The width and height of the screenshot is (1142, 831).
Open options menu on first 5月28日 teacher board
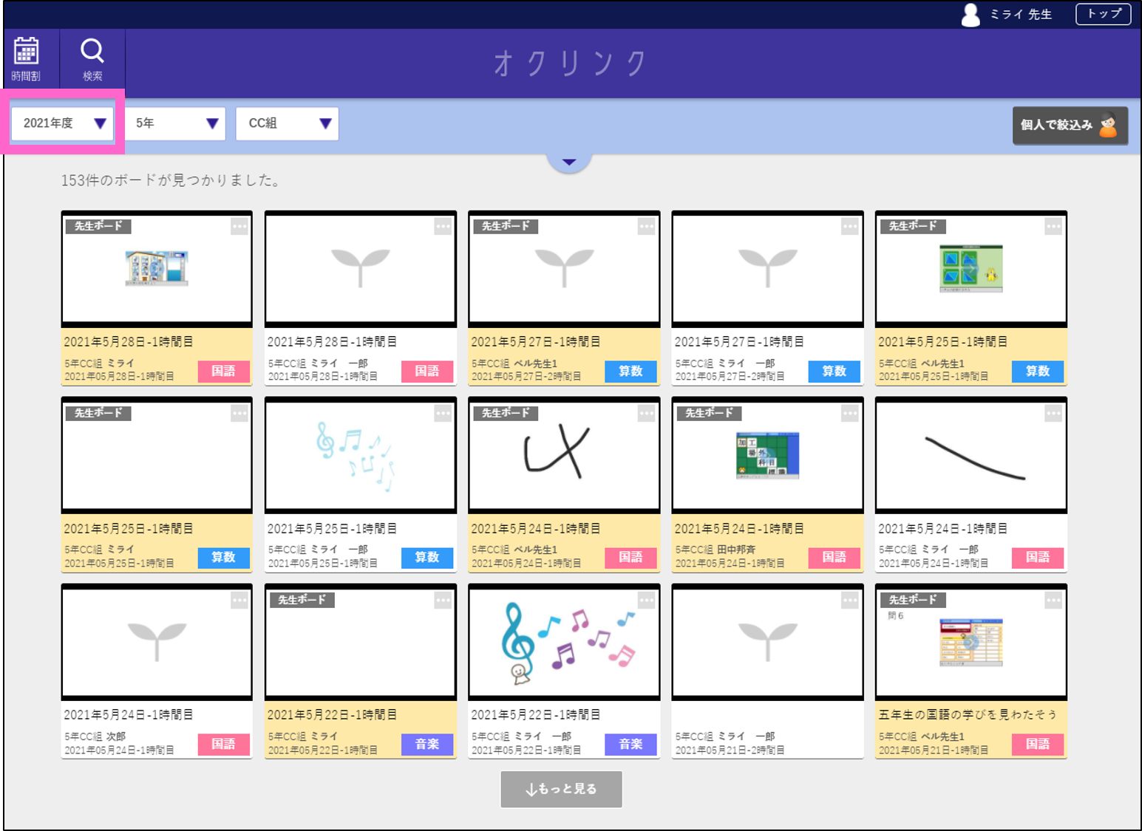pyautogui.click(x=239, y=227)
